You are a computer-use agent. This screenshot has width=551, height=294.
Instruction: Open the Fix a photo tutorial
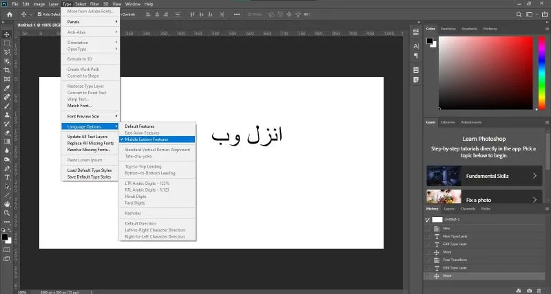(x=484, y=197)
